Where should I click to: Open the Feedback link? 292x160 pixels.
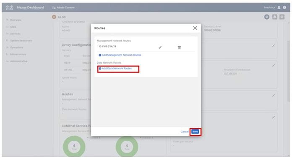pyautogui.click(x=269, y=8)
